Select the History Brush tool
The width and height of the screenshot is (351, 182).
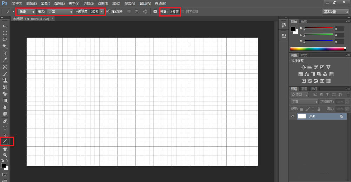point(5,87)
